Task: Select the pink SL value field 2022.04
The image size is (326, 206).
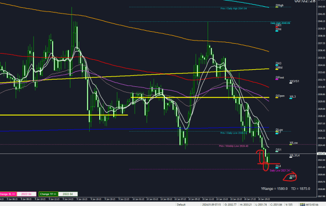Action: [x=27, y=194]
